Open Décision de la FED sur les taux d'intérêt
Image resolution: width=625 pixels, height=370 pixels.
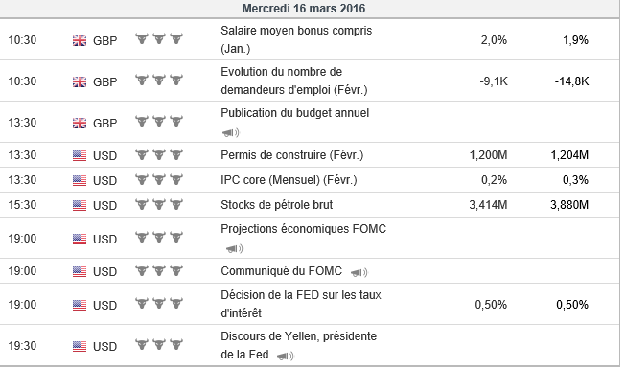tap(301, 304)
